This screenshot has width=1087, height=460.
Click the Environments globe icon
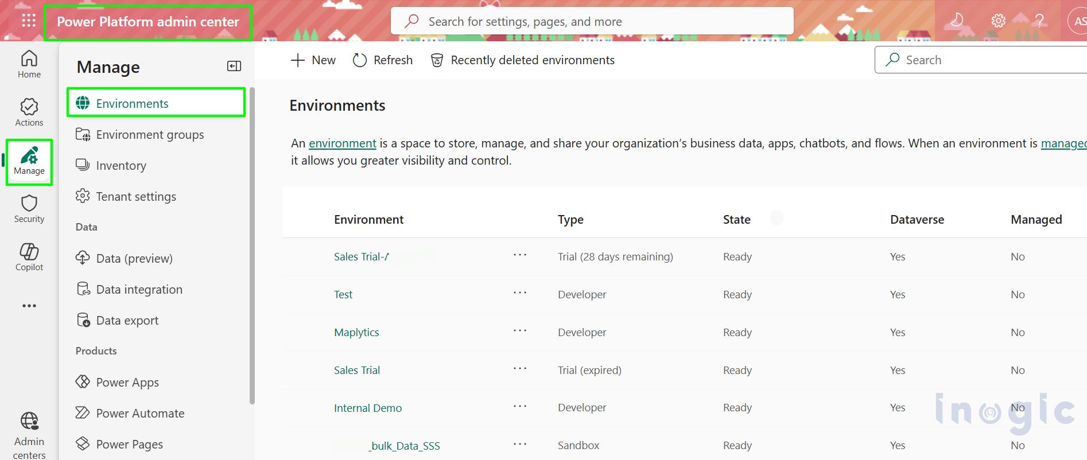[x=83, y=103]
